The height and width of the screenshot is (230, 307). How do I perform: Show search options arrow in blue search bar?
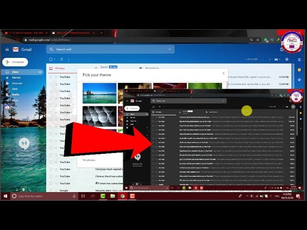(169, 49)
